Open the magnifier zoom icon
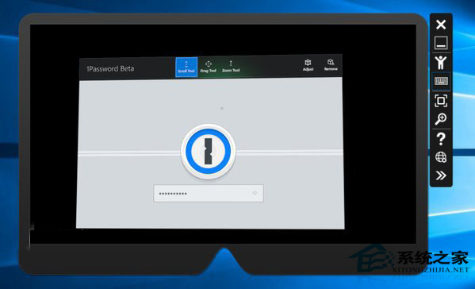Image resolution: width=475 pixels, height=289 pixels. pos(441,119)
